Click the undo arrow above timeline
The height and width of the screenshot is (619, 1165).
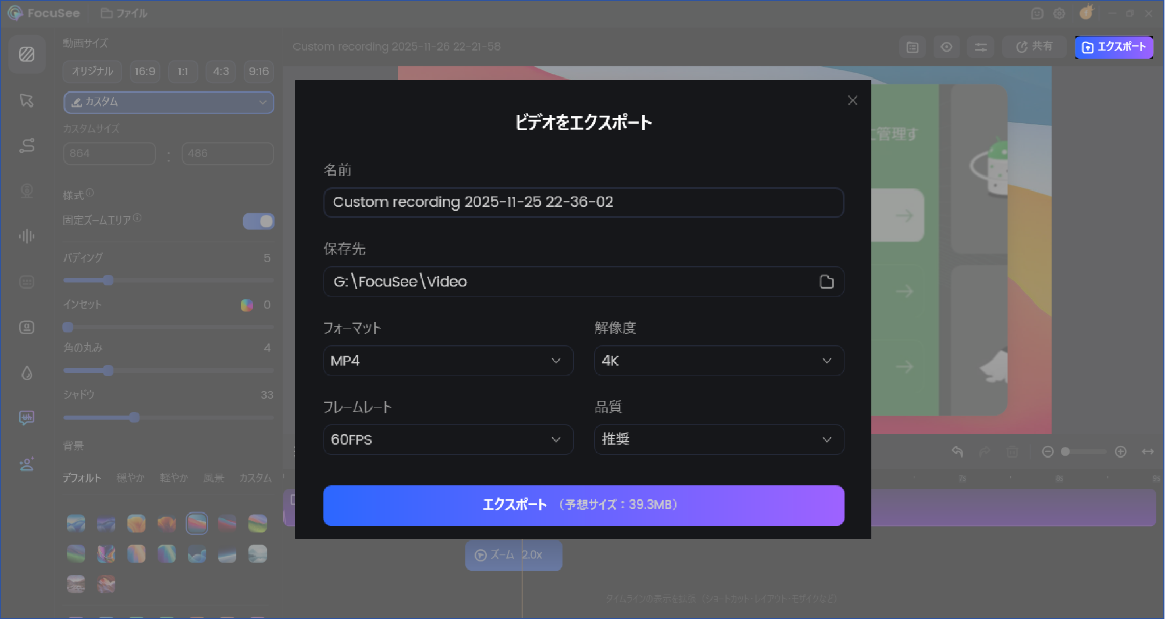coord(957,452)
